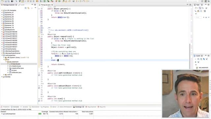Click the TODO task marker on line 71
Image resolution: width=211 pixels, height=119 pixels.
(39, 75)
